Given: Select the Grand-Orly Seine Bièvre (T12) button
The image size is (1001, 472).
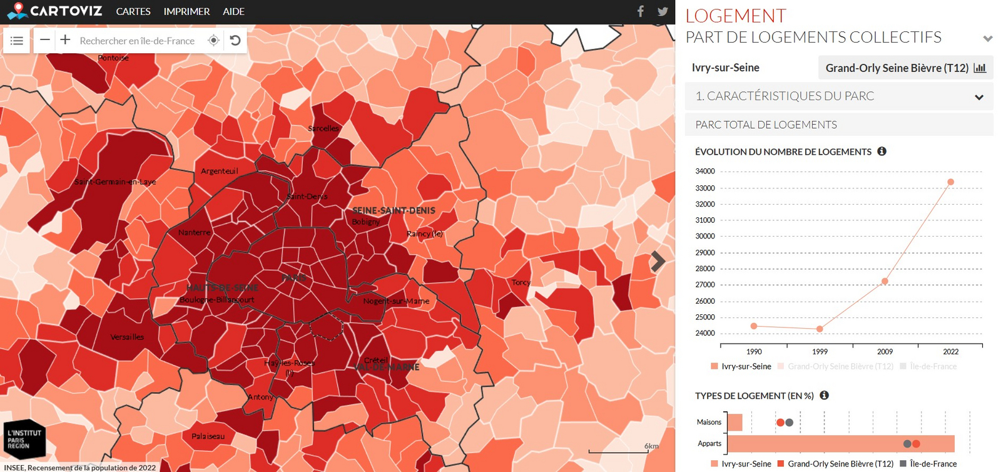Looking at the screenshot, I should pyautogui.click(x=905, y=68).
